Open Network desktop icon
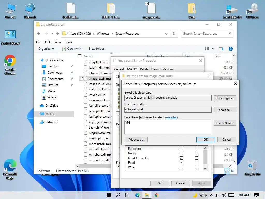Image resolution: width=265 pixels, height=199 pixels. click(x=30, y=10)
